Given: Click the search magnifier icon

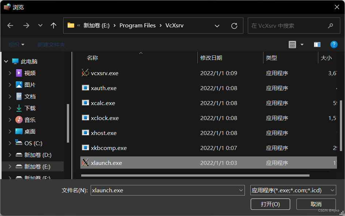Looking at the screenshot, I should click(x=330, y=26).
